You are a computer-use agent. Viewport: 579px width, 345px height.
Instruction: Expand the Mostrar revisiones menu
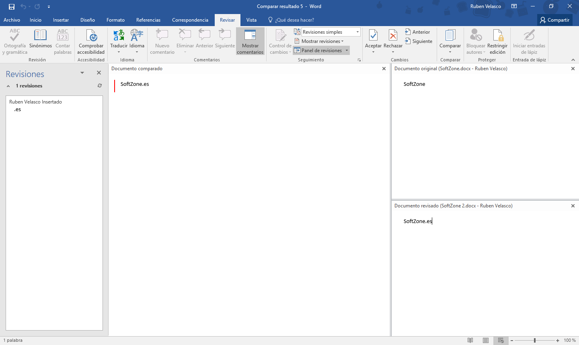click(319, 41)
